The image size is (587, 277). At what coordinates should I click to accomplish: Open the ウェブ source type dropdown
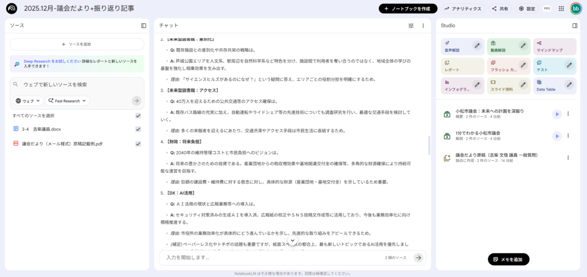pos(28,101)
